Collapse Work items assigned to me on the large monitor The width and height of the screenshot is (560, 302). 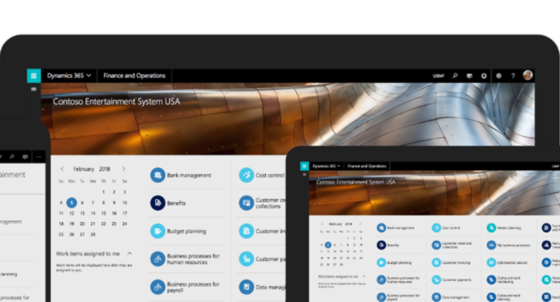(129, 253)
